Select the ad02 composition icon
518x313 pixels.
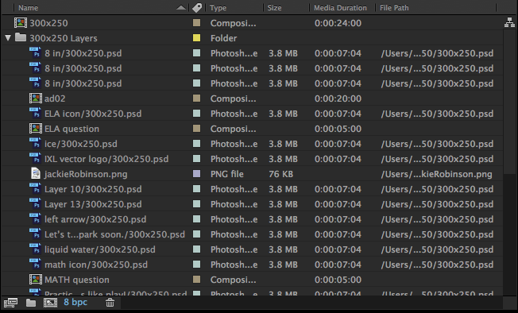click(x=35, y=98)
